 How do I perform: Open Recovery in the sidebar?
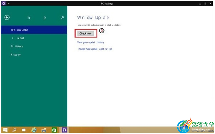[34, 55]
